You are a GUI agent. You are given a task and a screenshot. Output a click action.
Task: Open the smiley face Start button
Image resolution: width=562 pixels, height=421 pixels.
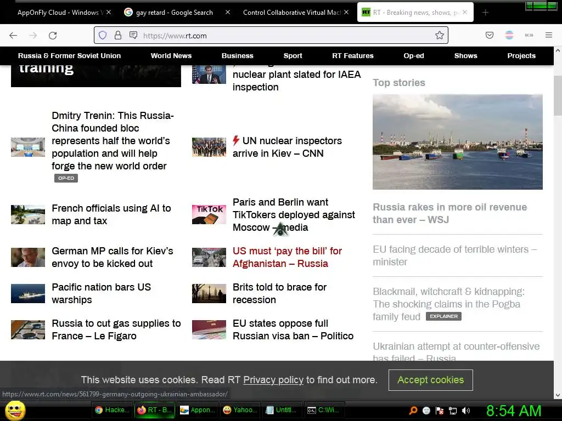pyautogui.click(x=15, y=410)
